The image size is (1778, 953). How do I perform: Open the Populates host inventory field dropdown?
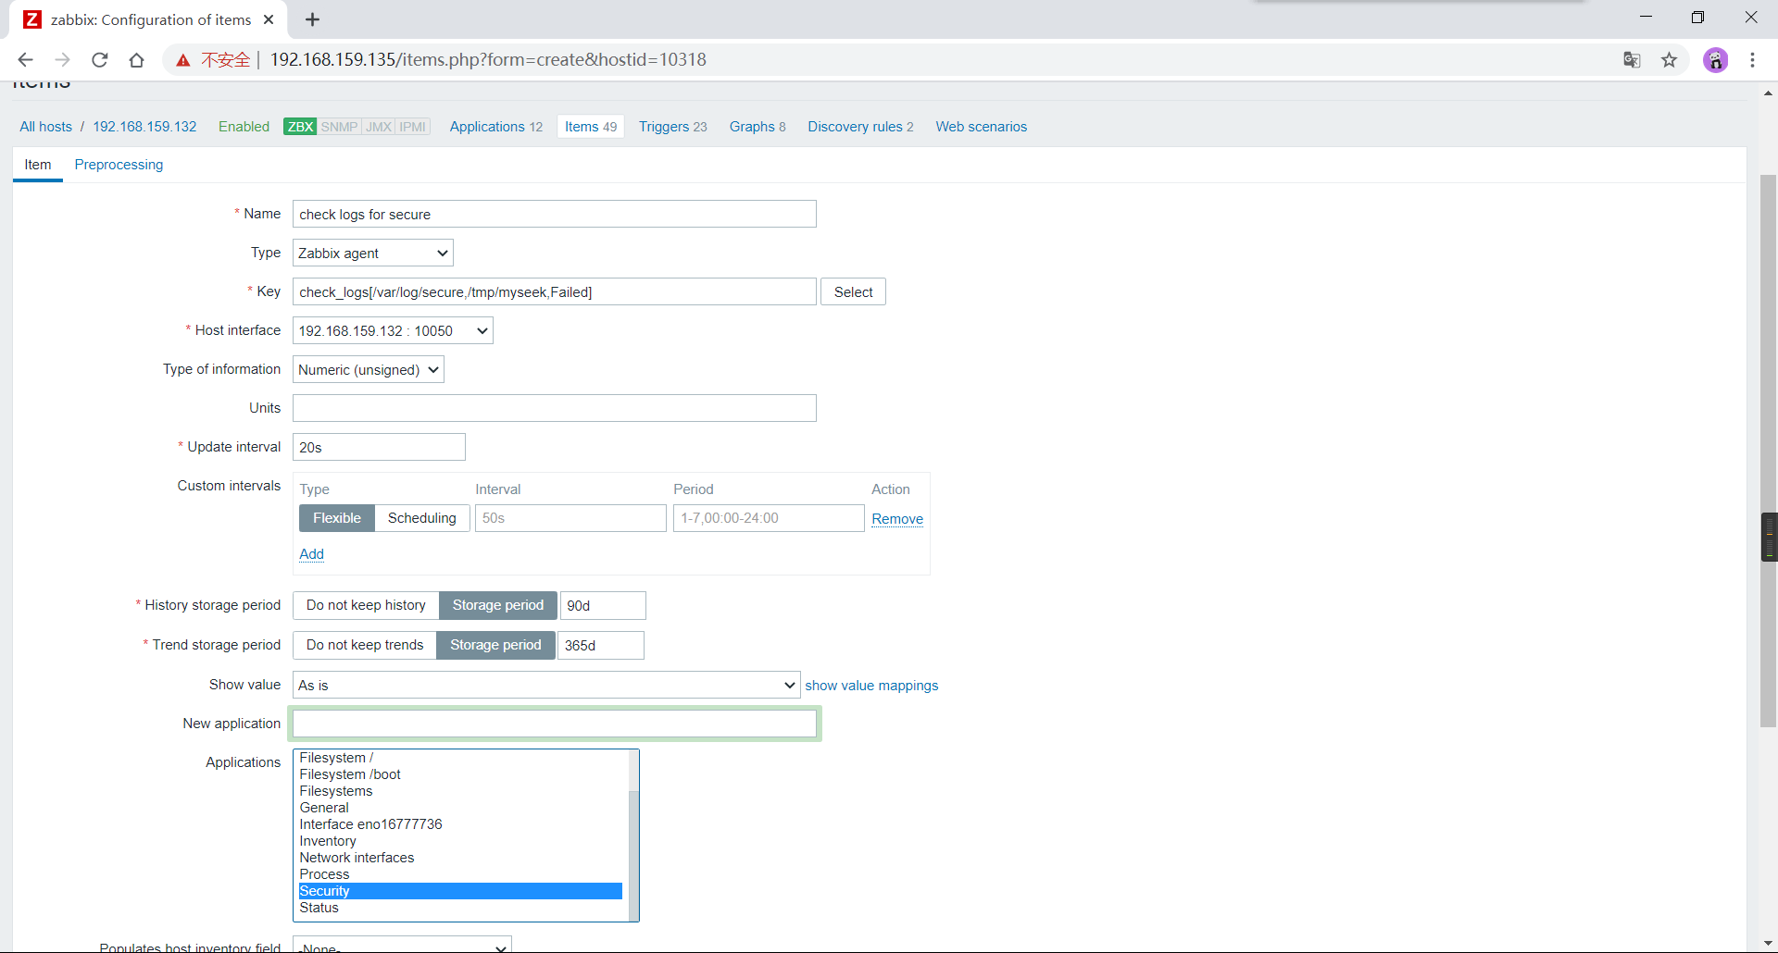click(402, 945)
